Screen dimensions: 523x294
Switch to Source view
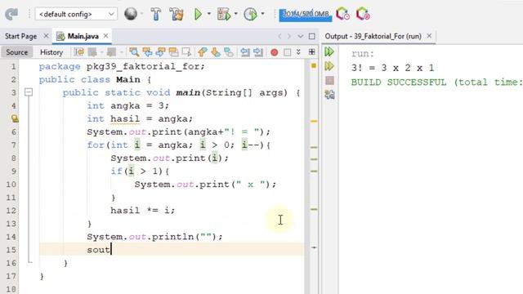click(x=17, y=52)
